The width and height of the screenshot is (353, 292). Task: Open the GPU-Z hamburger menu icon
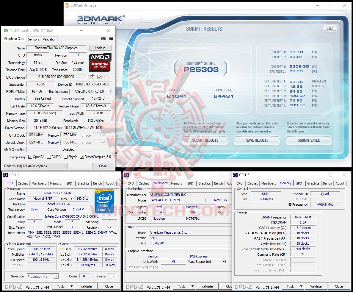tap(111, 38)
